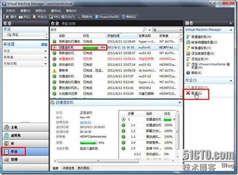Open the 管理 navigation view
Screen dimensions: 238x175
(x=25, y=160)
